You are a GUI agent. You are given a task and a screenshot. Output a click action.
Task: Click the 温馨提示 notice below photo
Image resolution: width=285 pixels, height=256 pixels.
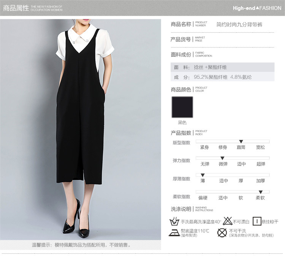[81, 245]
